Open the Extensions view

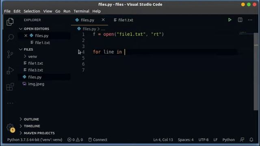pyautogui.click(x=10, y=87)
